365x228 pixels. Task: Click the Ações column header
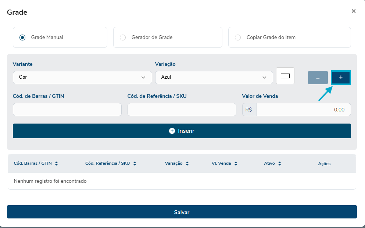tap(324, 164)
